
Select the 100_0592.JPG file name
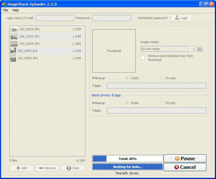tap(30, 36)
